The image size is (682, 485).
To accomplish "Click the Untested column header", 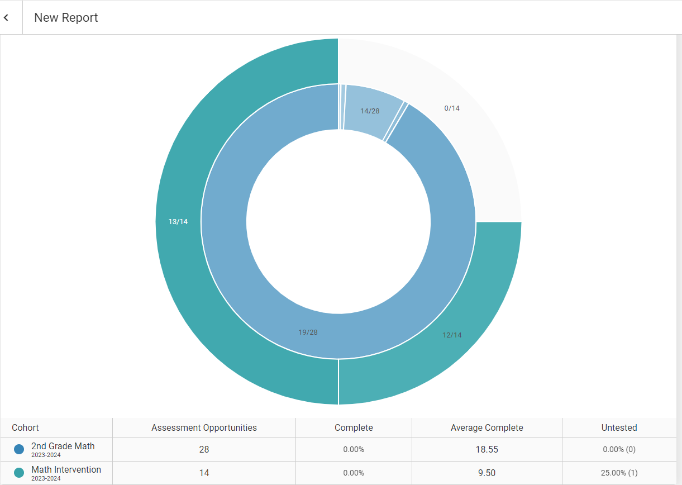I will pos(619,427).
